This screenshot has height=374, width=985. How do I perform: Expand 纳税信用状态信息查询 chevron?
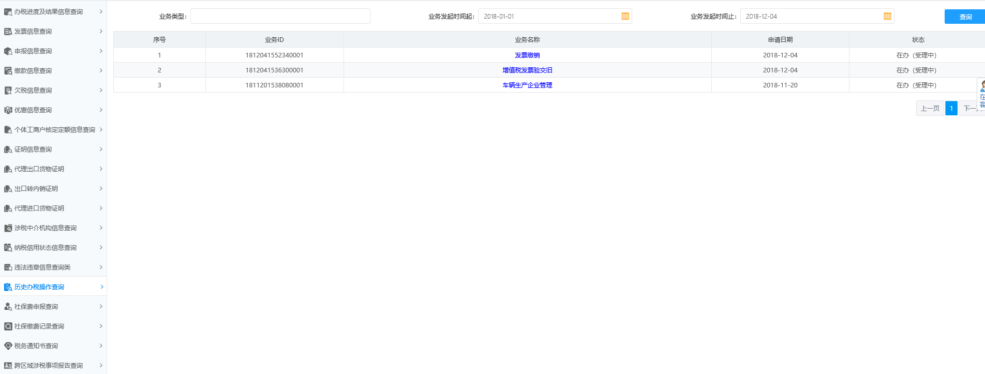click(x=101, y=248)
